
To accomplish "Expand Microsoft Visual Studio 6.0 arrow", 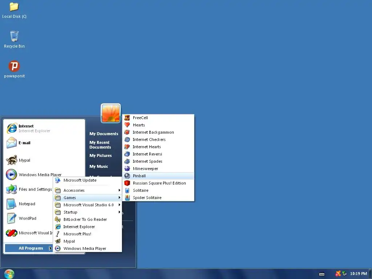I will (x=119, y=205).
